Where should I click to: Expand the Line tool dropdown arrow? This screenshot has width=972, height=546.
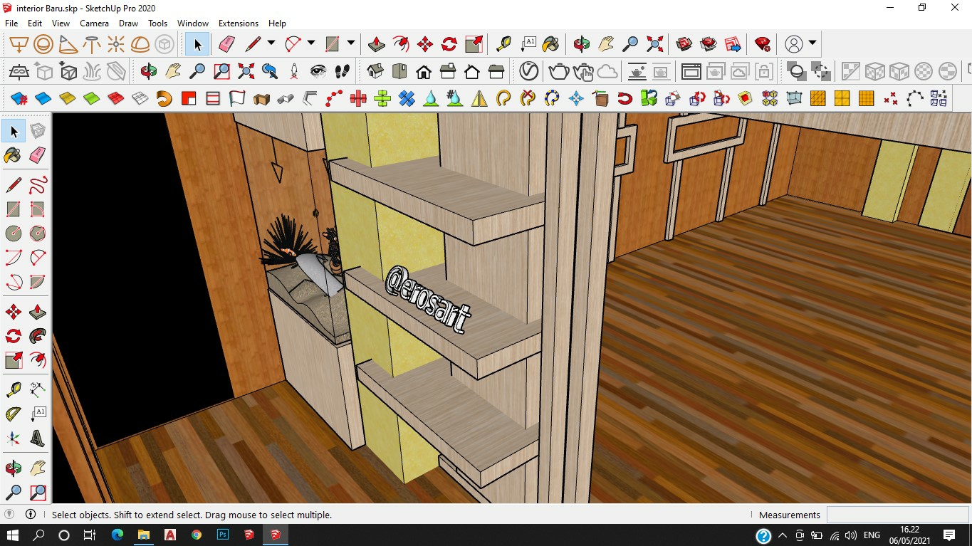coord(271,43)
